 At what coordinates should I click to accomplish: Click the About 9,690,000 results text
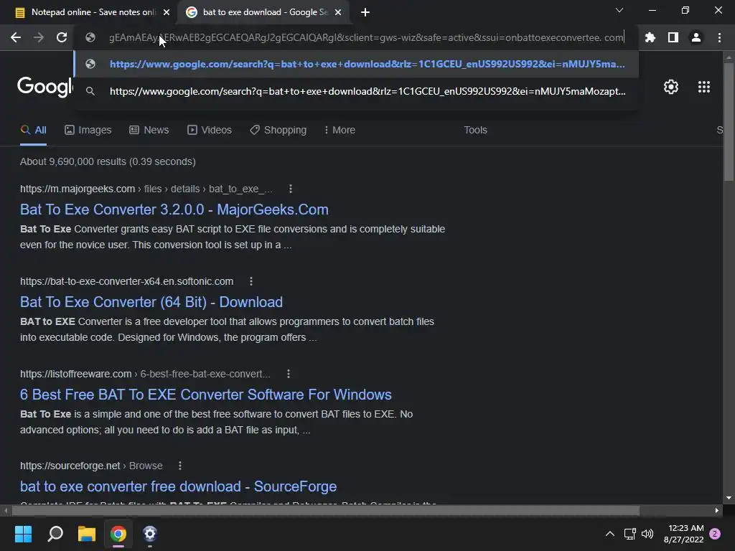(108, 161)
